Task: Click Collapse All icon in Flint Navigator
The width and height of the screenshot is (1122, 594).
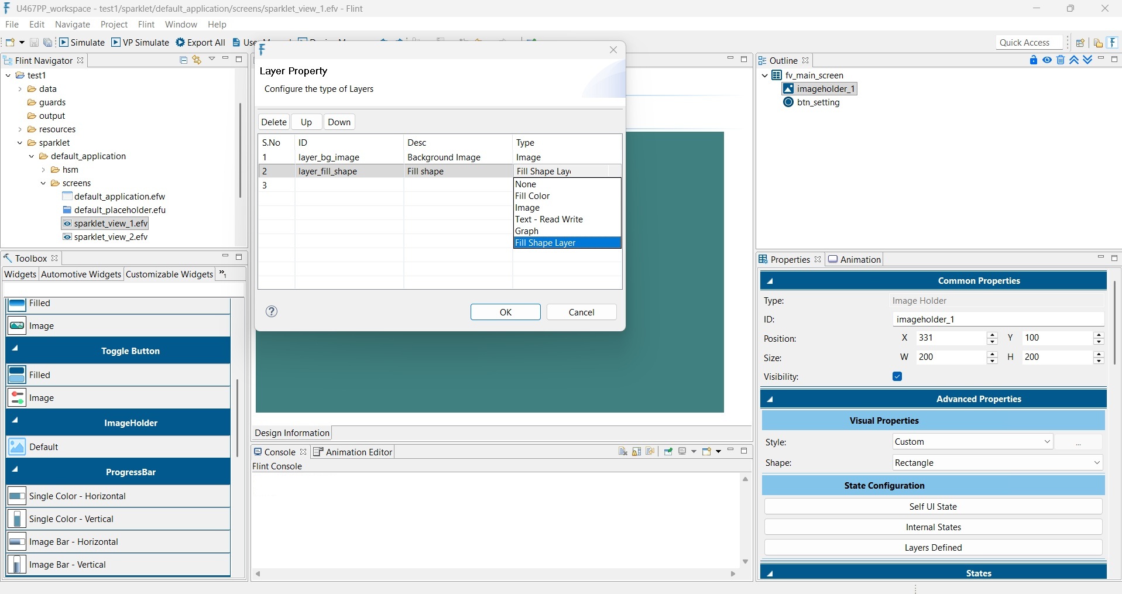Action: 183,60
